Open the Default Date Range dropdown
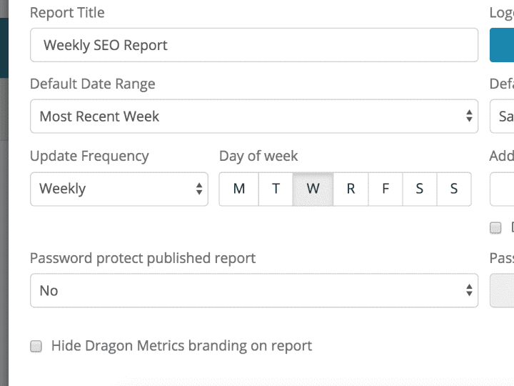Image resolution: width=514 pixels, height=386 pixels. point(253,116)
